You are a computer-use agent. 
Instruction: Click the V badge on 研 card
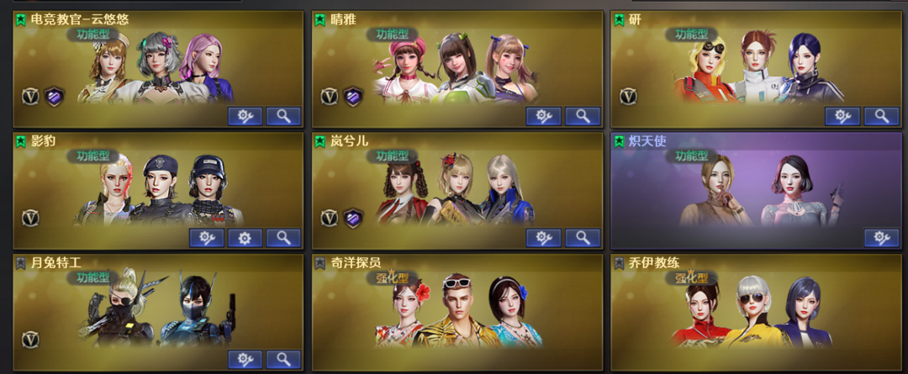628,96
